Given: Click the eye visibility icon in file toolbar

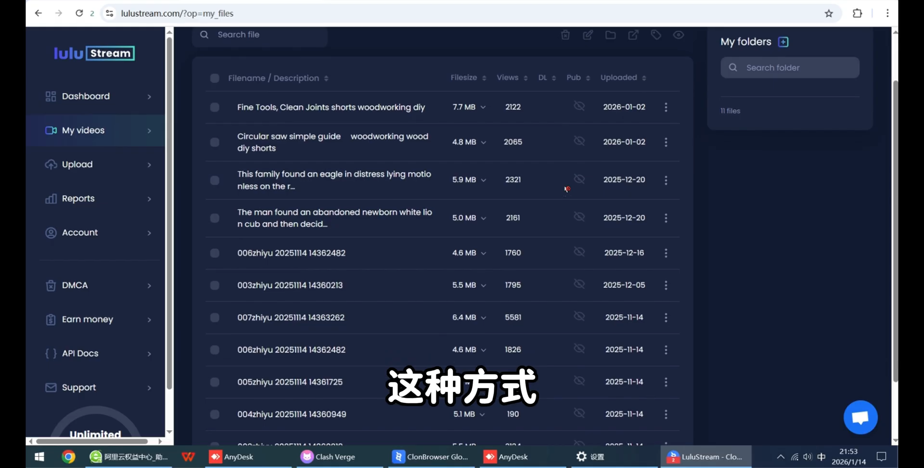Looking at the screenshot, I should pos(679,35).
